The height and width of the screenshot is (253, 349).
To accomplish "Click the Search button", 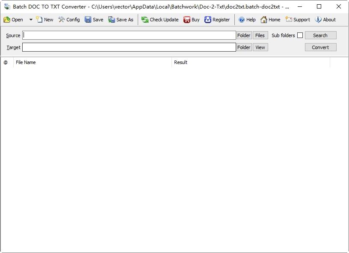I will click(x=320, y=35).
